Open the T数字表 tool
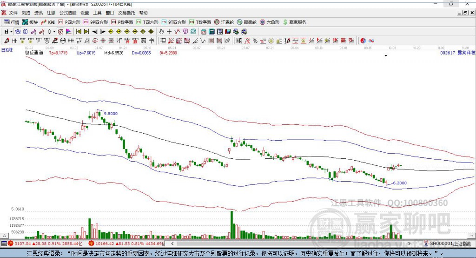 click(x=200, y=22)
